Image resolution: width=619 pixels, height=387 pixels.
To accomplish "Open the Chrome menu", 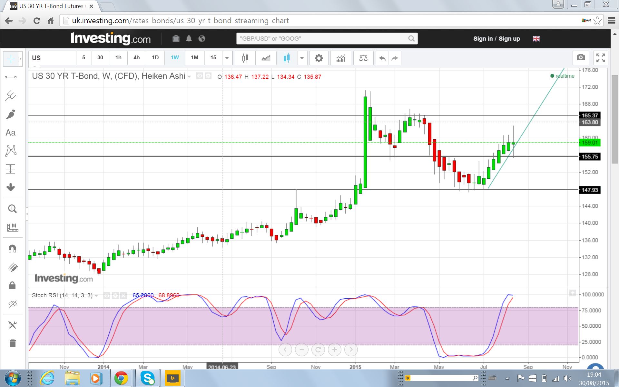I will point(611,21).
